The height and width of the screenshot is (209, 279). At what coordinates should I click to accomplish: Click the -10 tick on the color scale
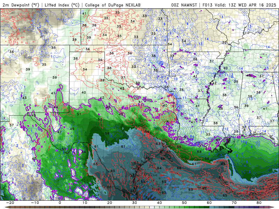[35, 203]
